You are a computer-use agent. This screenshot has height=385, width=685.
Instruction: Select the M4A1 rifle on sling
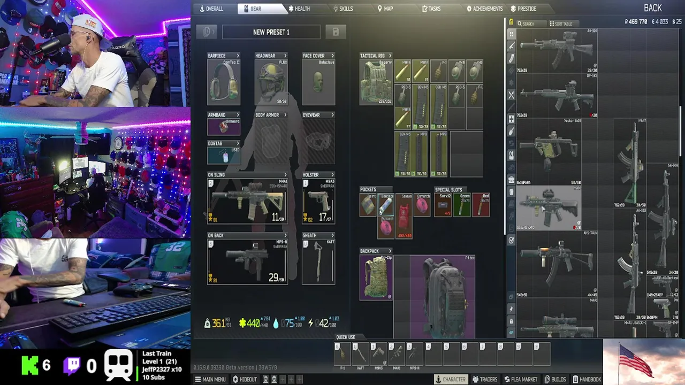tap(247, 201)
